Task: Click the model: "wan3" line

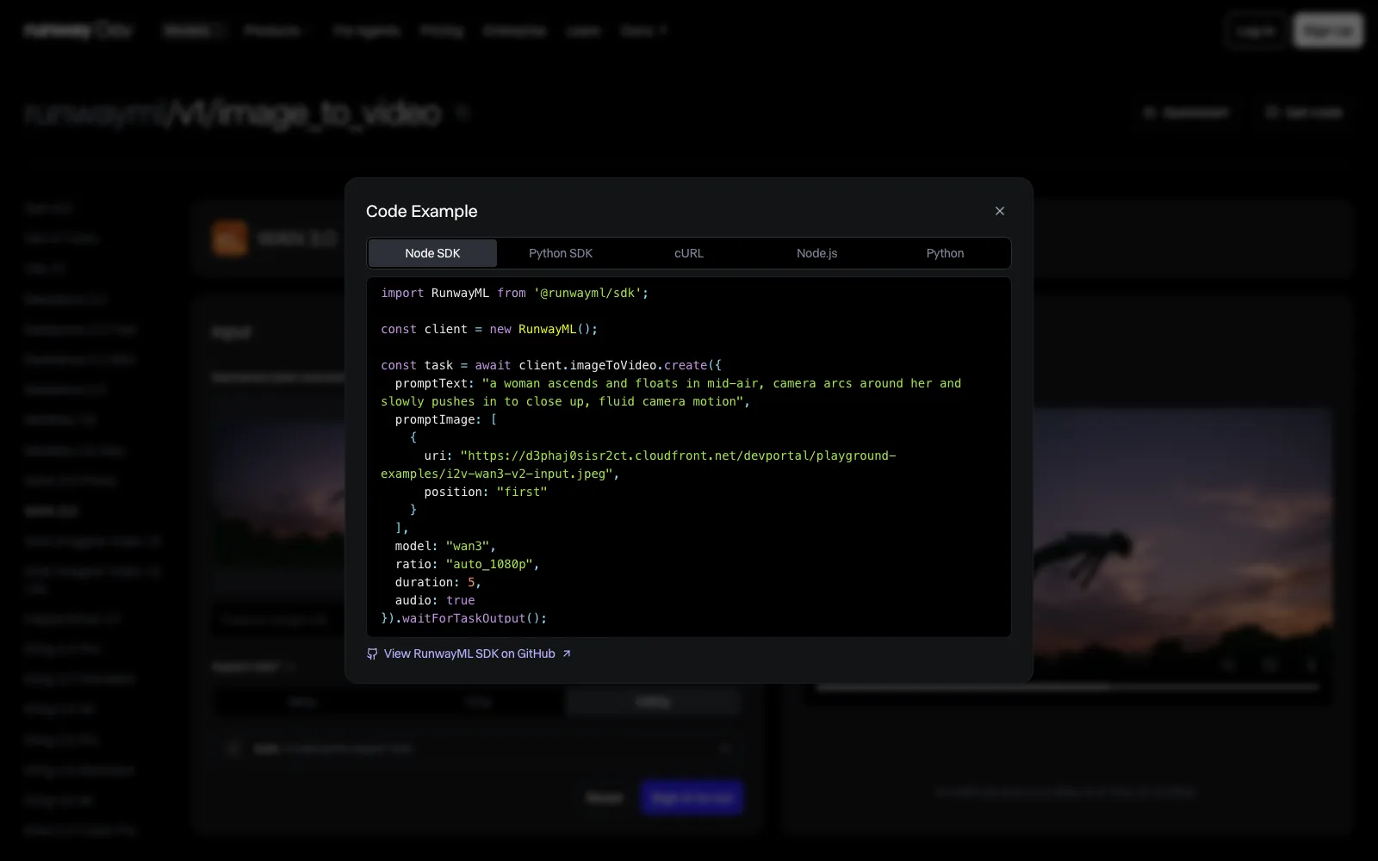Action: tap(445, 546)
